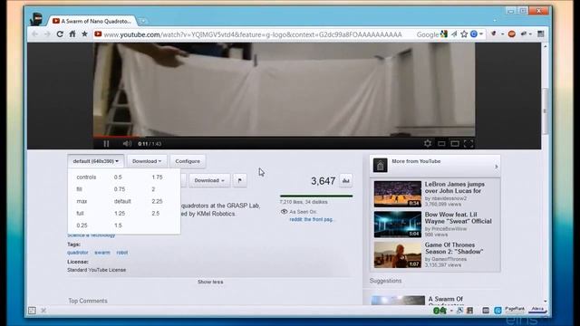The width and height of the screenshot is (580, 326).
Task: Choose 2.25 in the size menu
Action: point(157,201)
